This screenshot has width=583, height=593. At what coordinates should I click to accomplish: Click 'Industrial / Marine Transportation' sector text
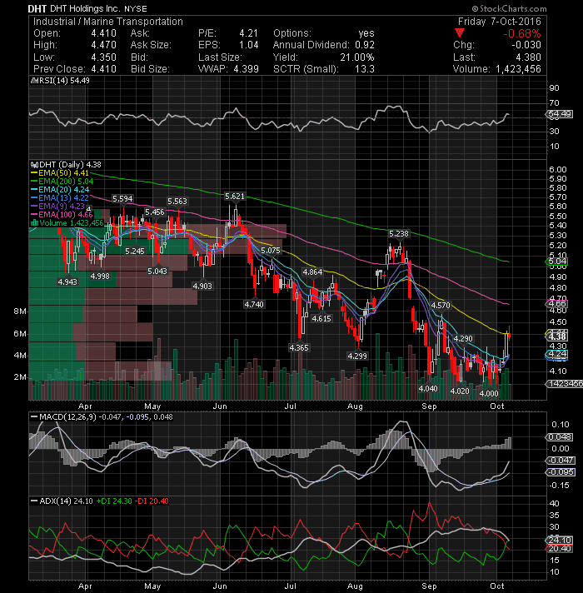(108, 22)
